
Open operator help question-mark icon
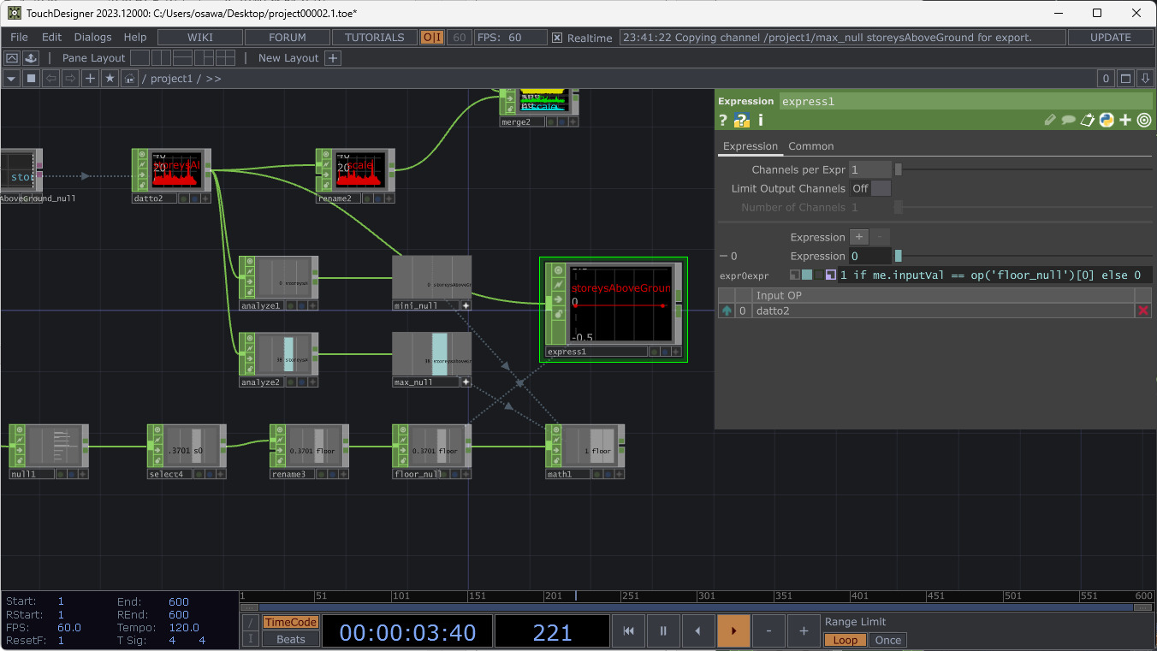pos(723,121)
